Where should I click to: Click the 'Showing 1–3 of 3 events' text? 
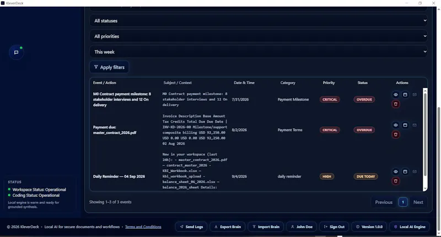click(x=110, y=202)
